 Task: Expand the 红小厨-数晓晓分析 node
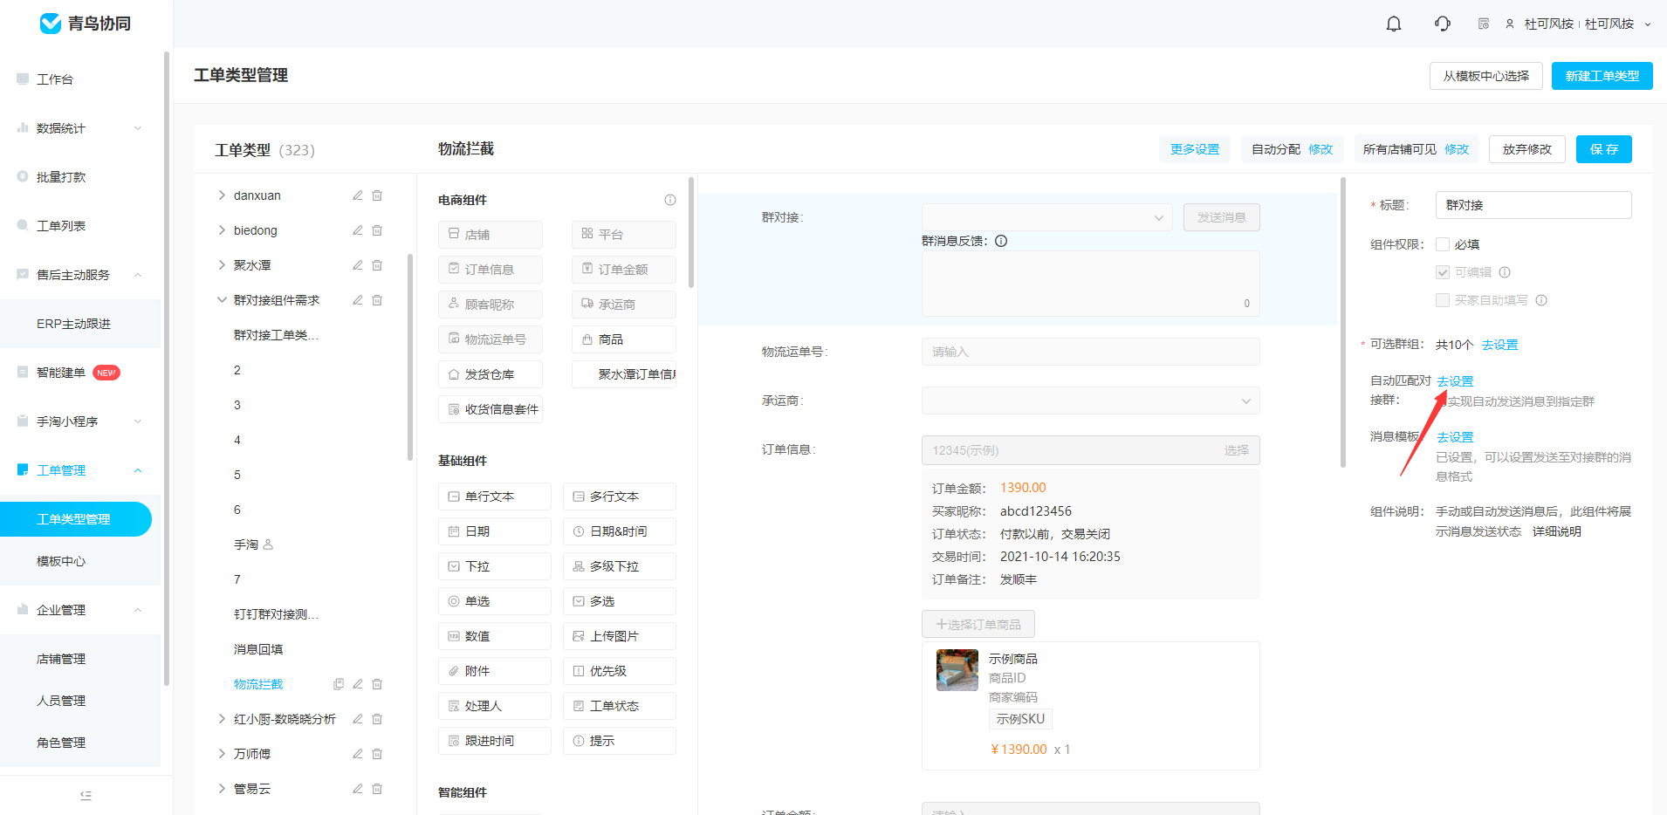[x=222, y=719]
